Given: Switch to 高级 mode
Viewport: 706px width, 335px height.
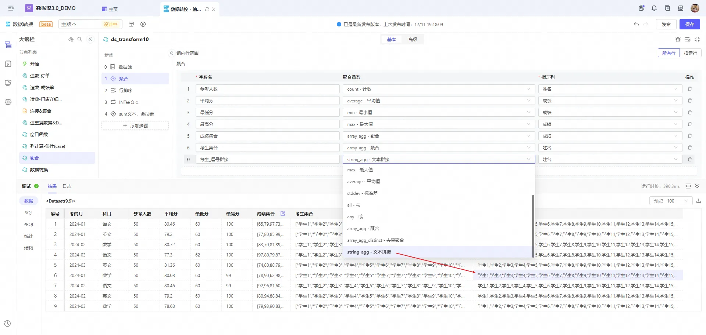Looking at the screenshot, I should coord(413,40).
